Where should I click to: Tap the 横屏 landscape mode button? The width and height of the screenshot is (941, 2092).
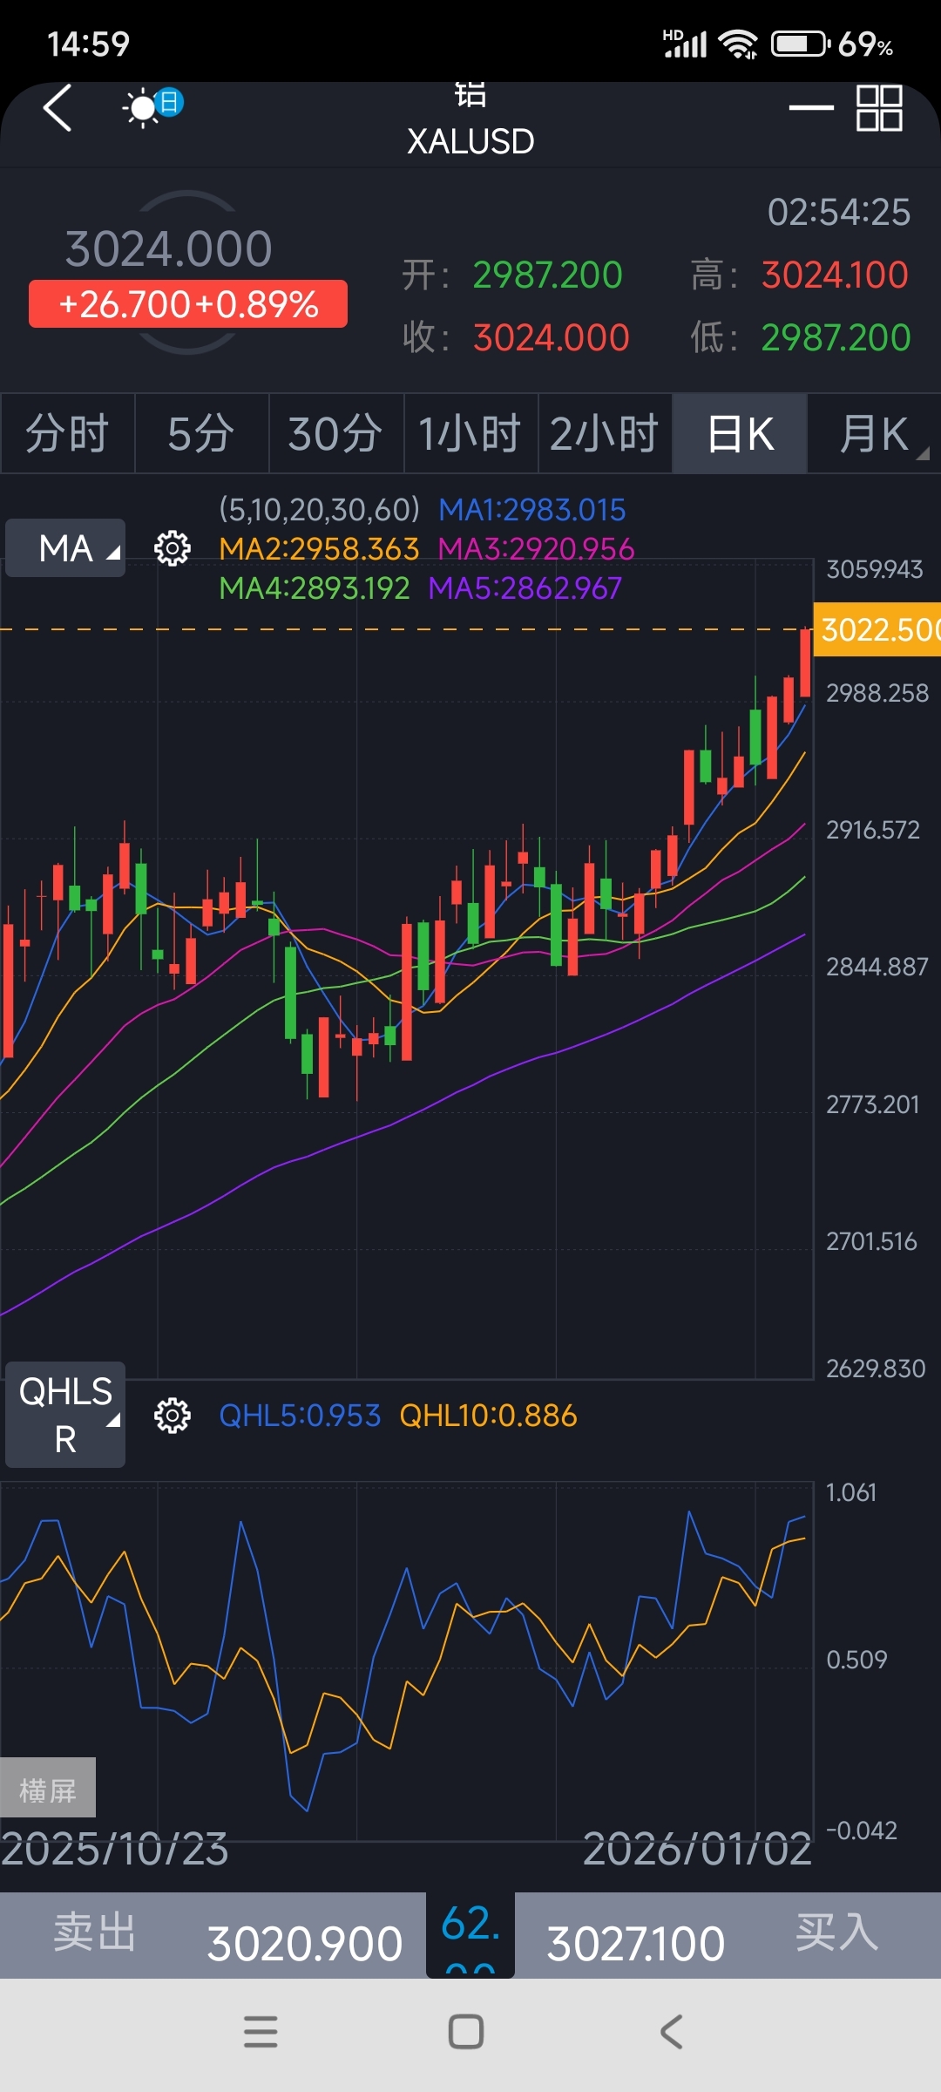[48, 1790]
